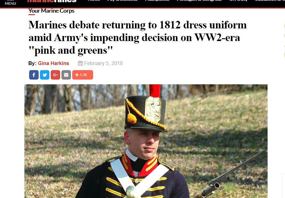285x198 pixels.
Task: Open the Your Marine Corps section
Action: [x=51, y=11]
